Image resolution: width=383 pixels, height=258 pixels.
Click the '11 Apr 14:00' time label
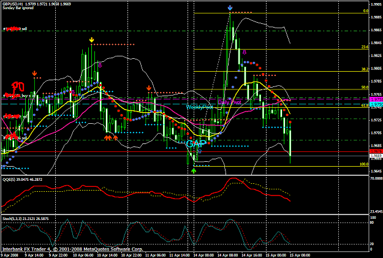180,256
